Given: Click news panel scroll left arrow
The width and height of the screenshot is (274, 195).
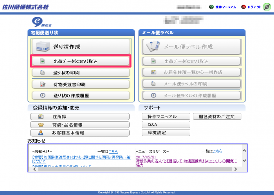Looking at the screenshot, I should [34, 169].
